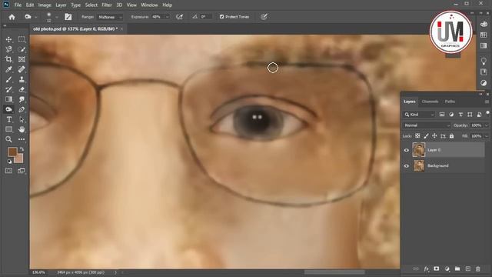This screenshot has width=492, height=277.
Task: Click the foreground brown color swatch
Action: (12, 152)
